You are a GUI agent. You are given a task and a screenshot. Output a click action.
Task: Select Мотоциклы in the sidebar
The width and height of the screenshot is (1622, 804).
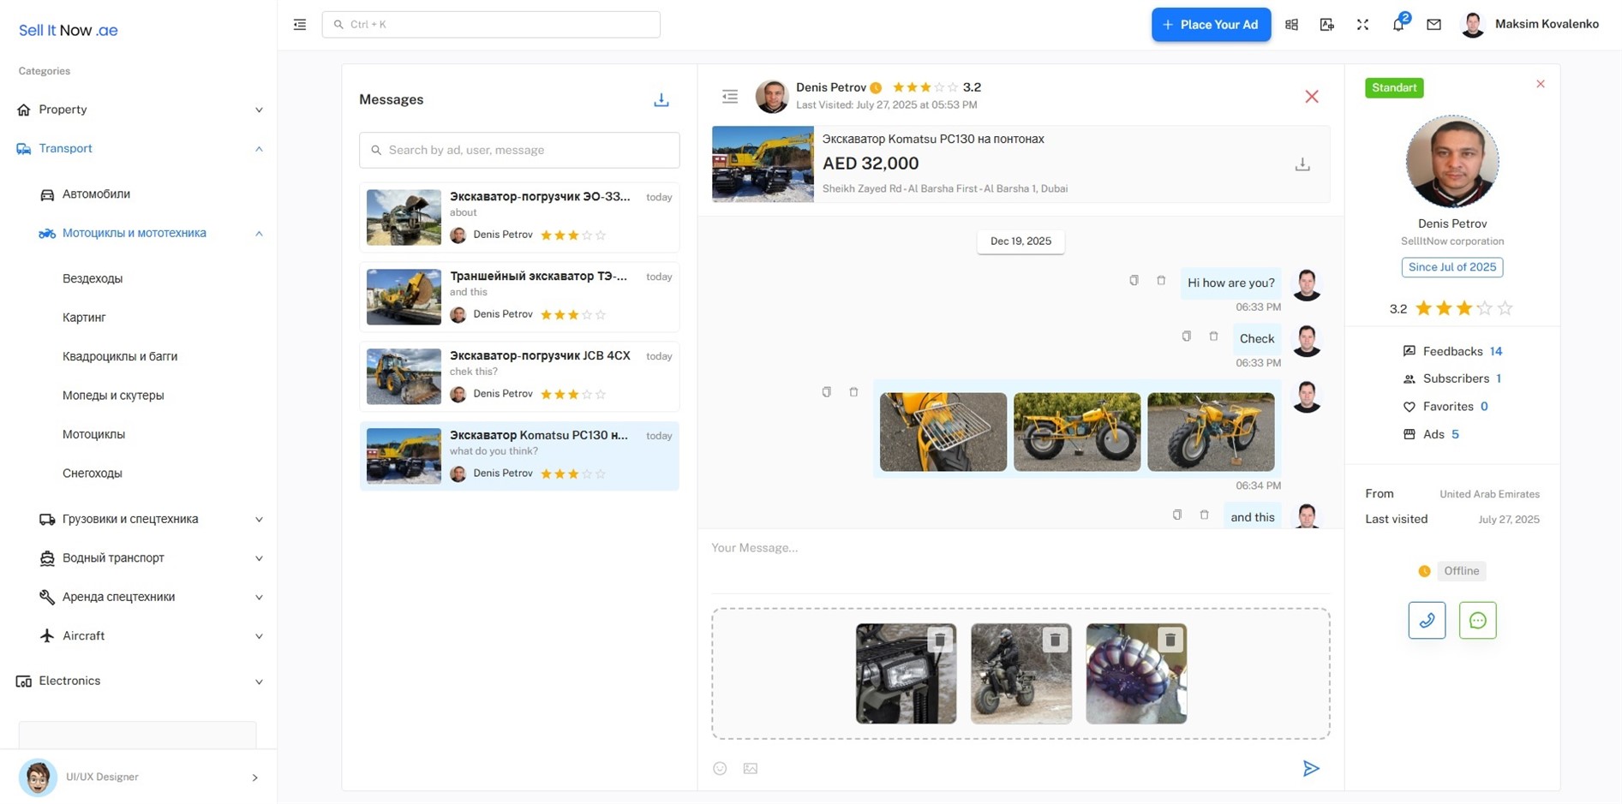(93, 434)
